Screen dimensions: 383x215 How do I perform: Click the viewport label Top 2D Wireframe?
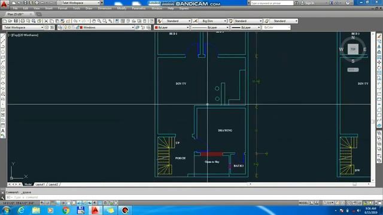(23, 35)
